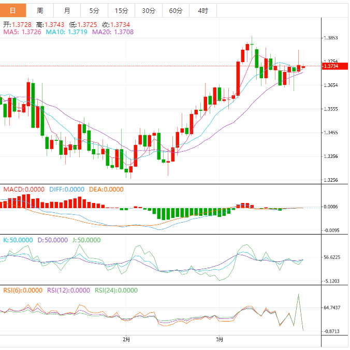Open the 5分 timeframe tab

94,10
